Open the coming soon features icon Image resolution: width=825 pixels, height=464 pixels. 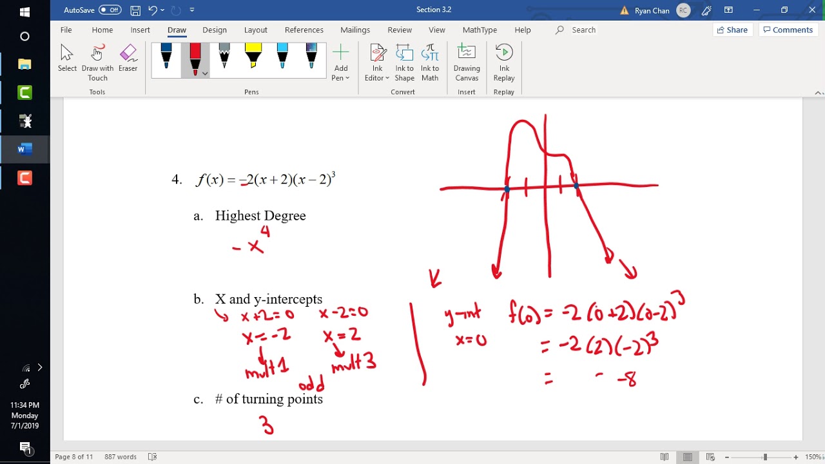point(706,10)
